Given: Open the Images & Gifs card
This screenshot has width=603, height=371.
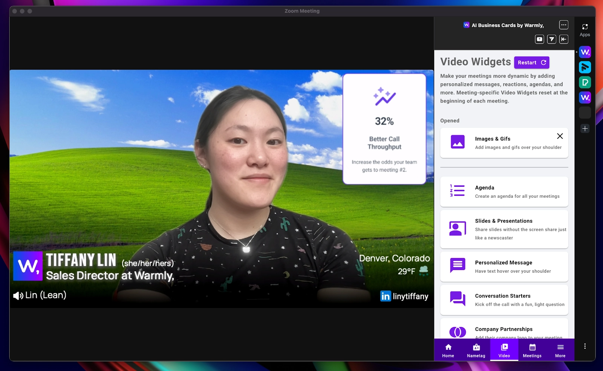Looking at the screenshot, I should click(x=504, y=143).
